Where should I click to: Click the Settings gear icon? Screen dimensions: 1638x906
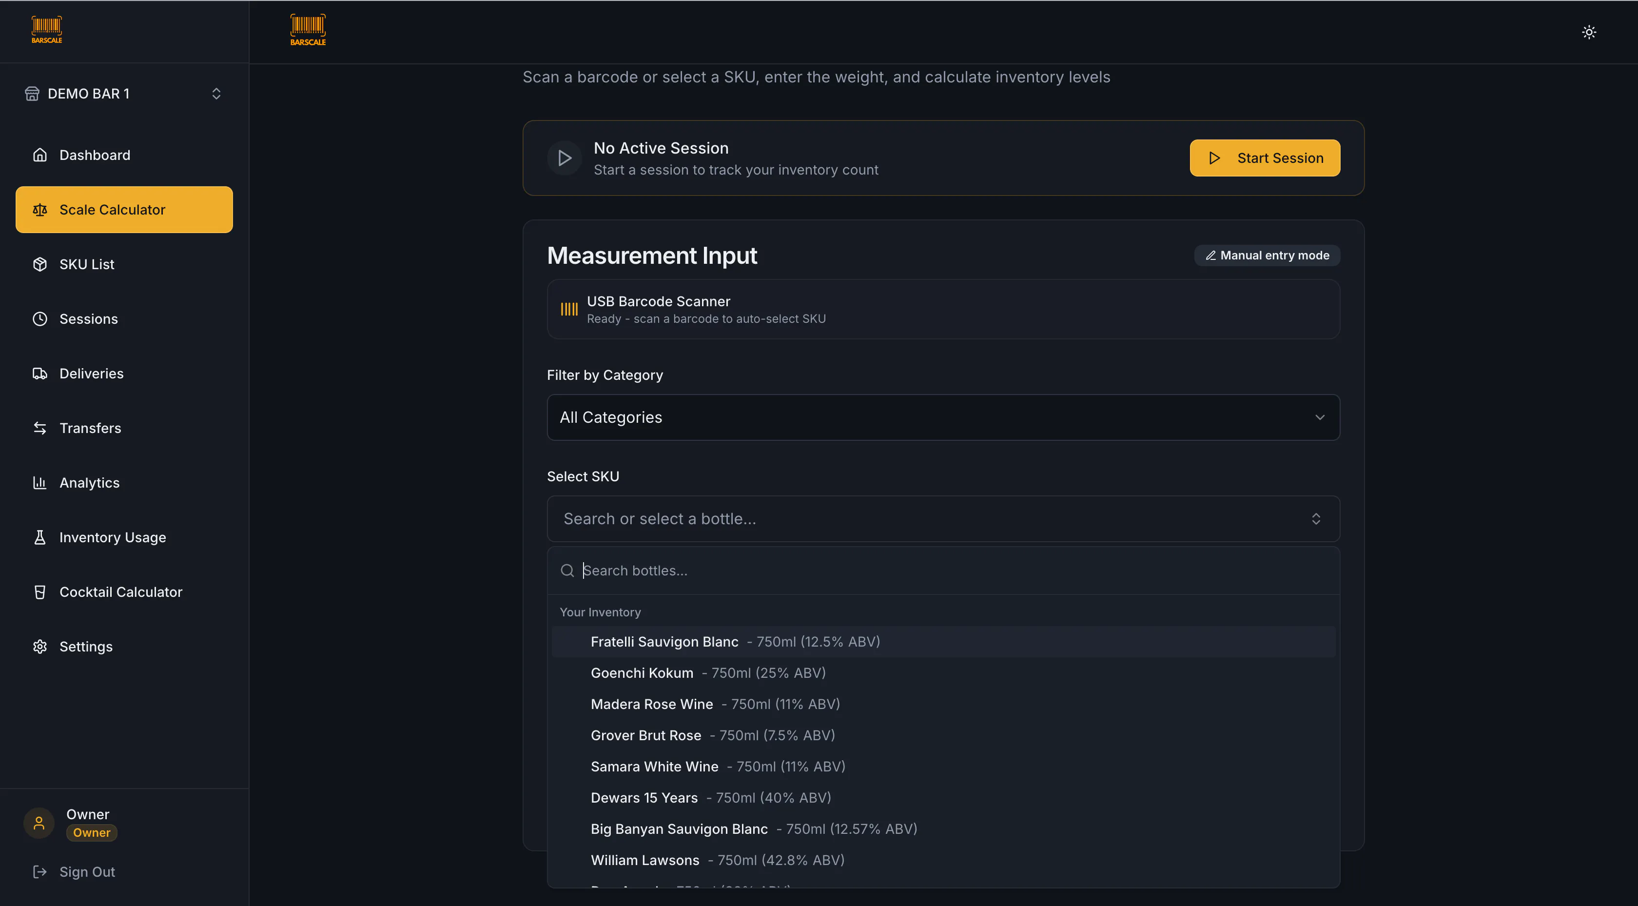pyautogui.click(x=40, y=647)
